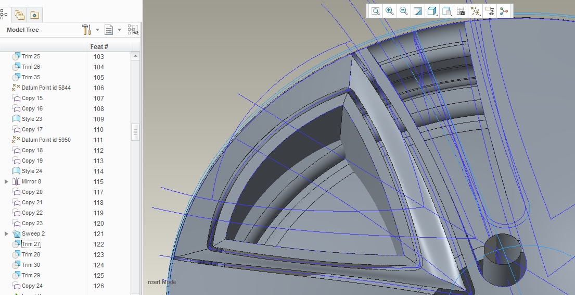Open the Saved Orientations list
The width and height of the screenshot is (575, 295).
[x=446, y=11]
